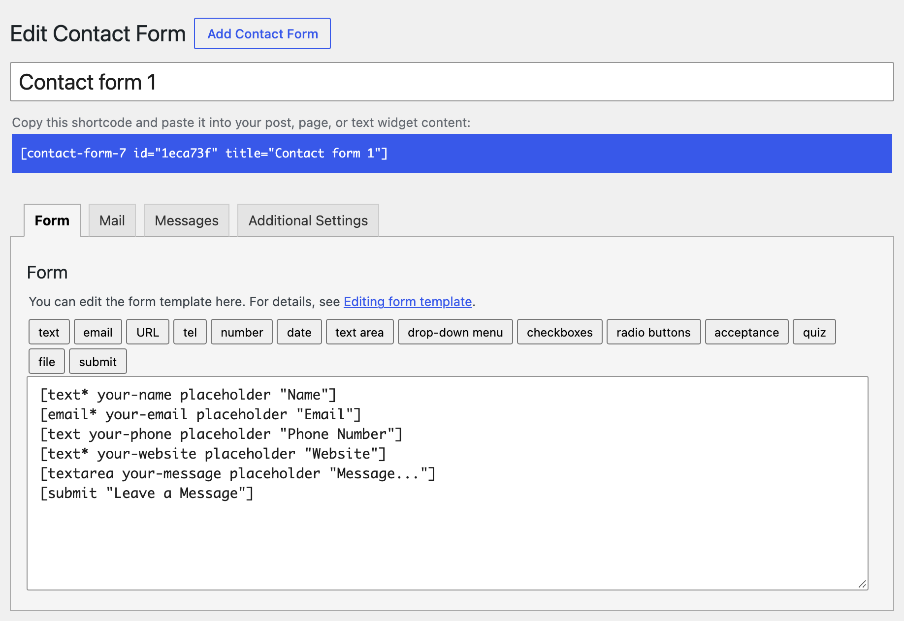Insert a text tag

click(x=49, y=332)
